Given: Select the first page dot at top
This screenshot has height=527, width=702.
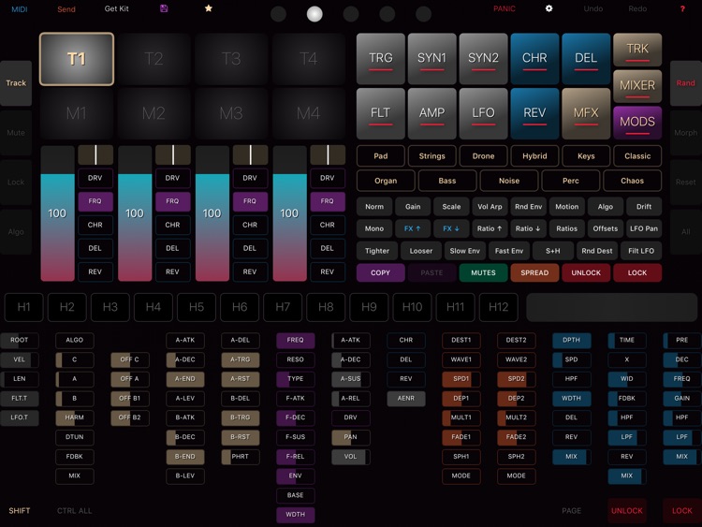Looking at the screenshot, I should (278, 14).
